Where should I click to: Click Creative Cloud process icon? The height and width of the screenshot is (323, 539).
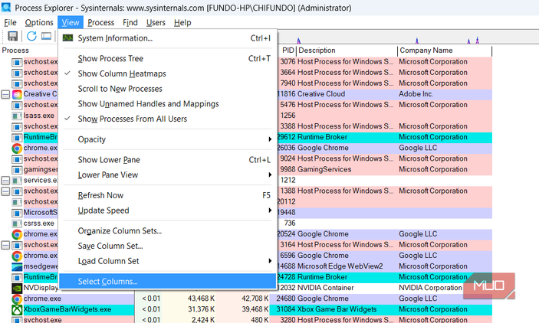[x=17, y=94]
